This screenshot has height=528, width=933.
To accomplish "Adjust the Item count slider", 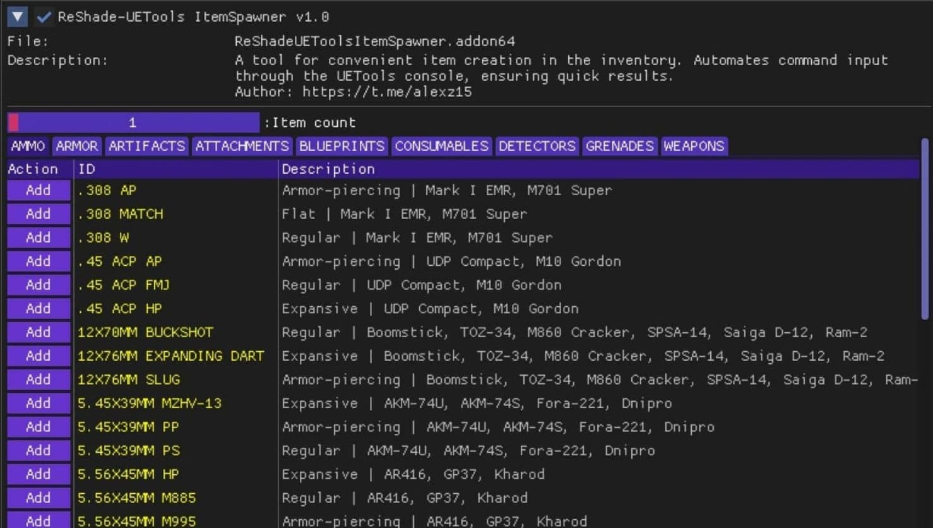I will 133,123.
